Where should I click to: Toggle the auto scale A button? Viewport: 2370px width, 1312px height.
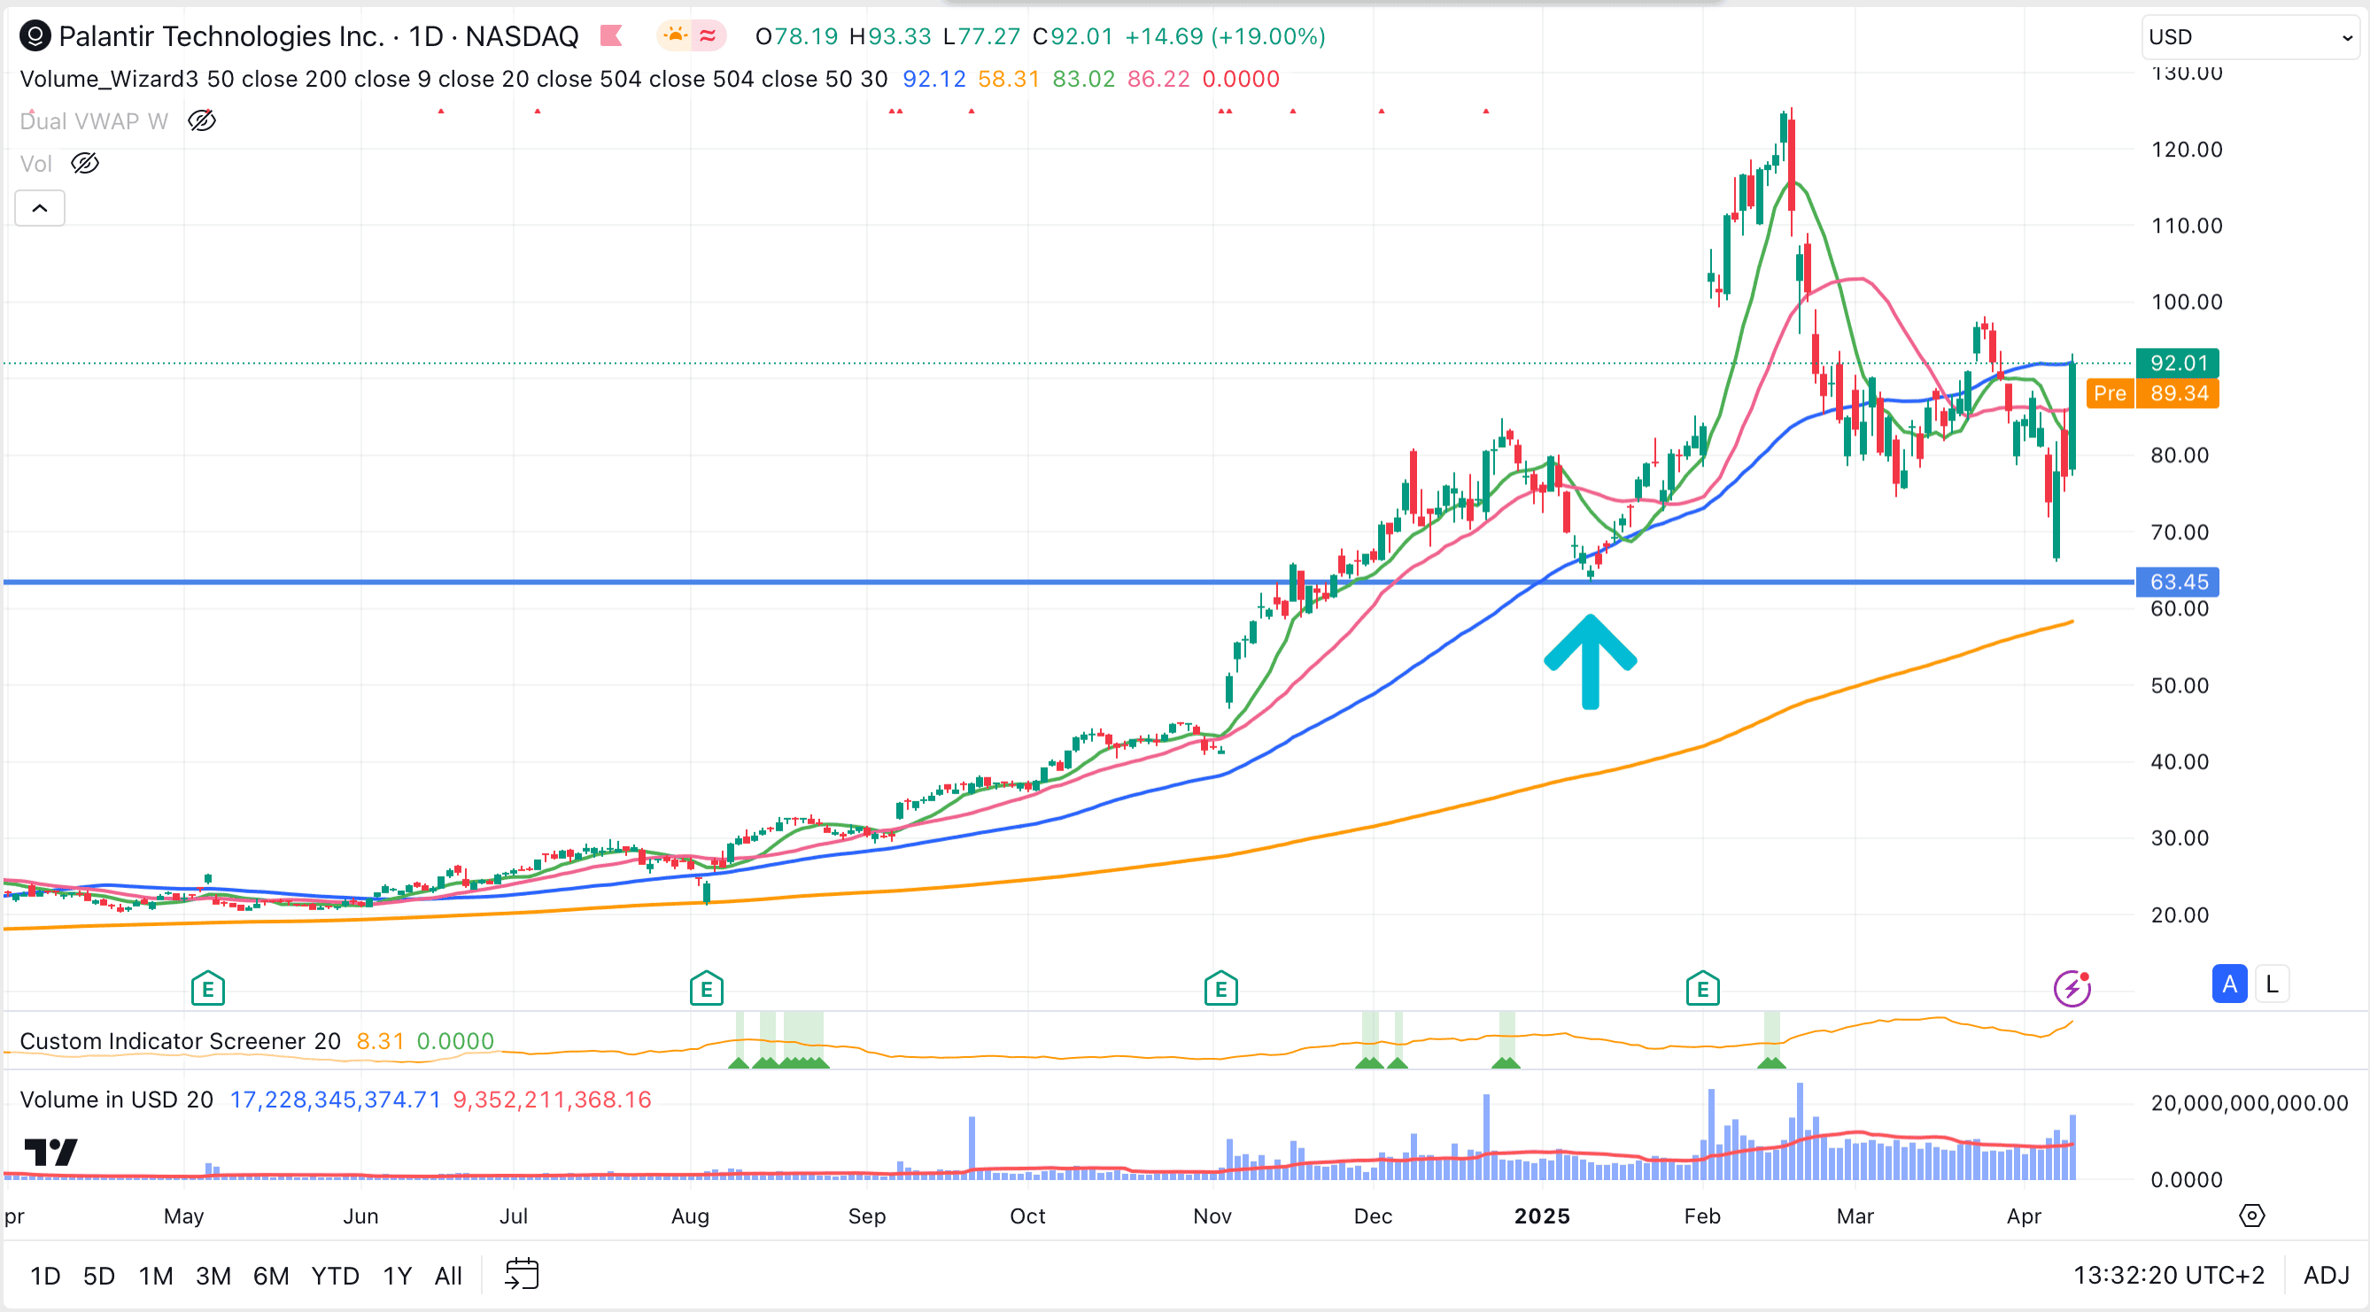click(2229, 984)
